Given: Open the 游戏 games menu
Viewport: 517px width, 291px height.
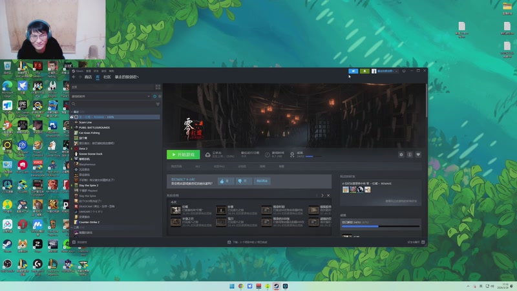Looking at the screenshot, I should click(104, 71).
